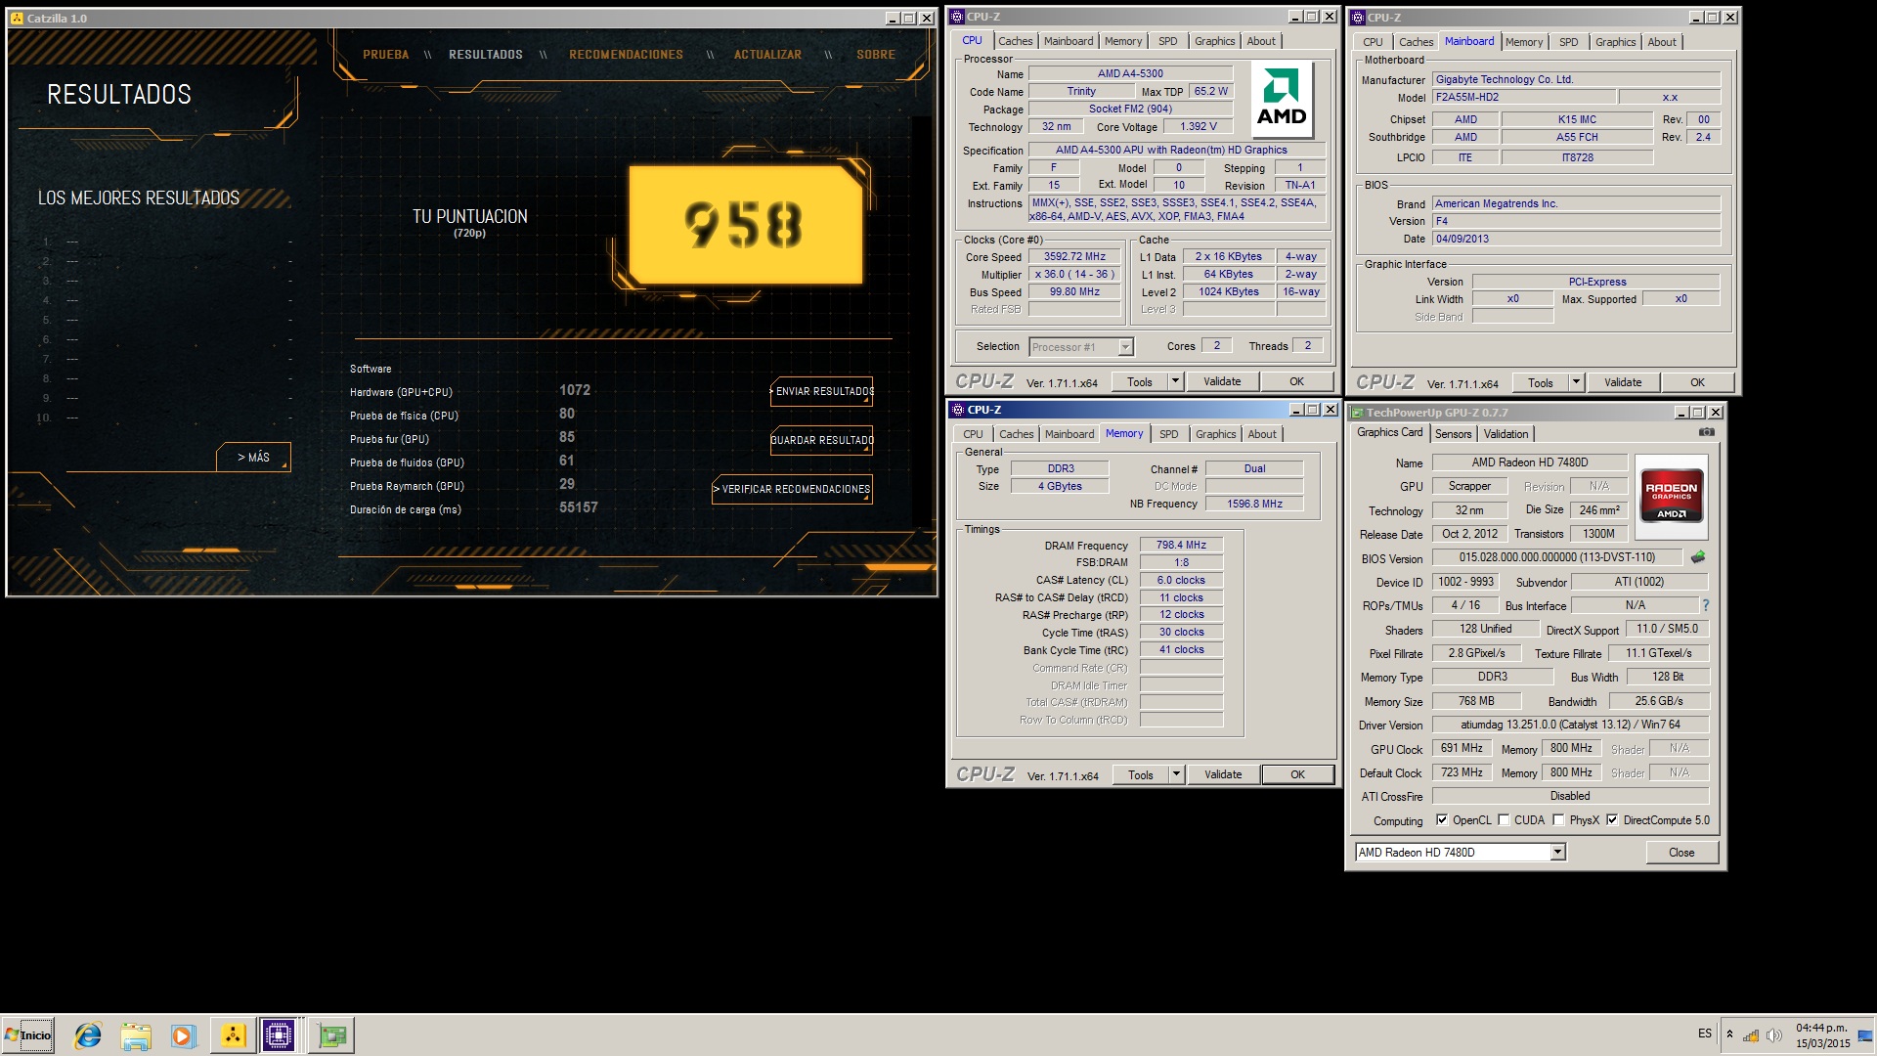Click the yellow 958 score panel
Screen dimensions: 1877x1056
745,225
